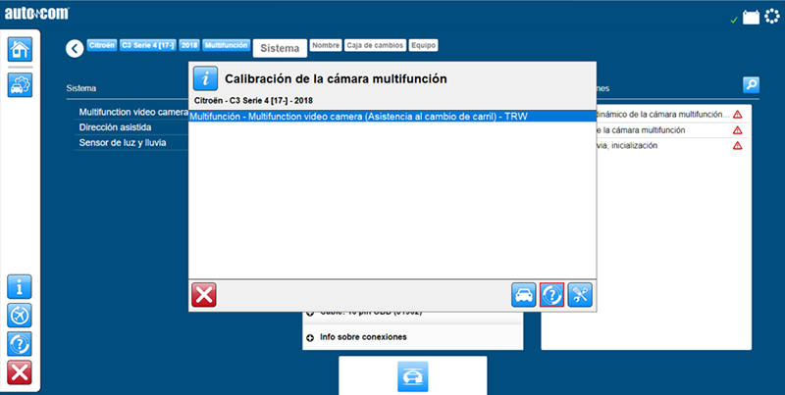The image size is (785, 395).
Task: Click warning triangle beside cámara multifunción dinámico
Action: [x=738, y=115]
